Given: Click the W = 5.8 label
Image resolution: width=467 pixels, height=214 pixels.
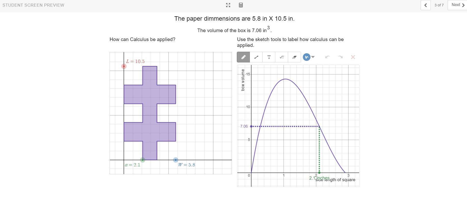Looking at the screenshot, I should point(187,165).
